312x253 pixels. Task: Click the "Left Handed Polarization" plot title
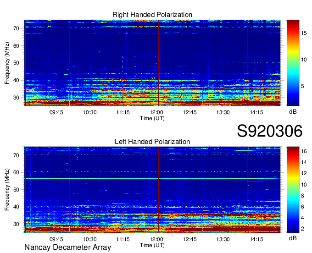[152, 142]
